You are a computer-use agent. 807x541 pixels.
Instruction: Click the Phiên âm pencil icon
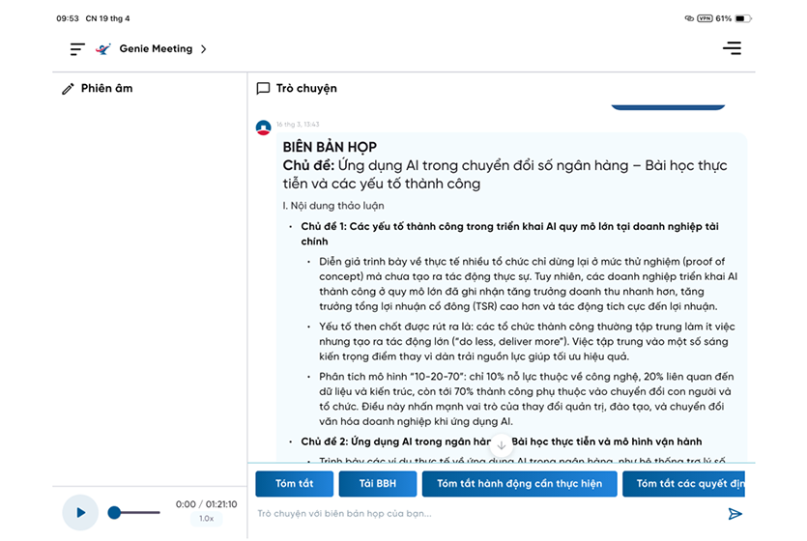click(x=68, y=89)
